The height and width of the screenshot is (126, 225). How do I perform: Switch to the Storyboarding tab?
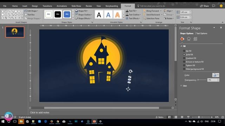tap(112, 6)
